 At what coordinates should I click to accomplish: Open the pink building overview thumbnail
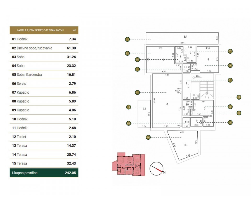(x=128, y=164)
